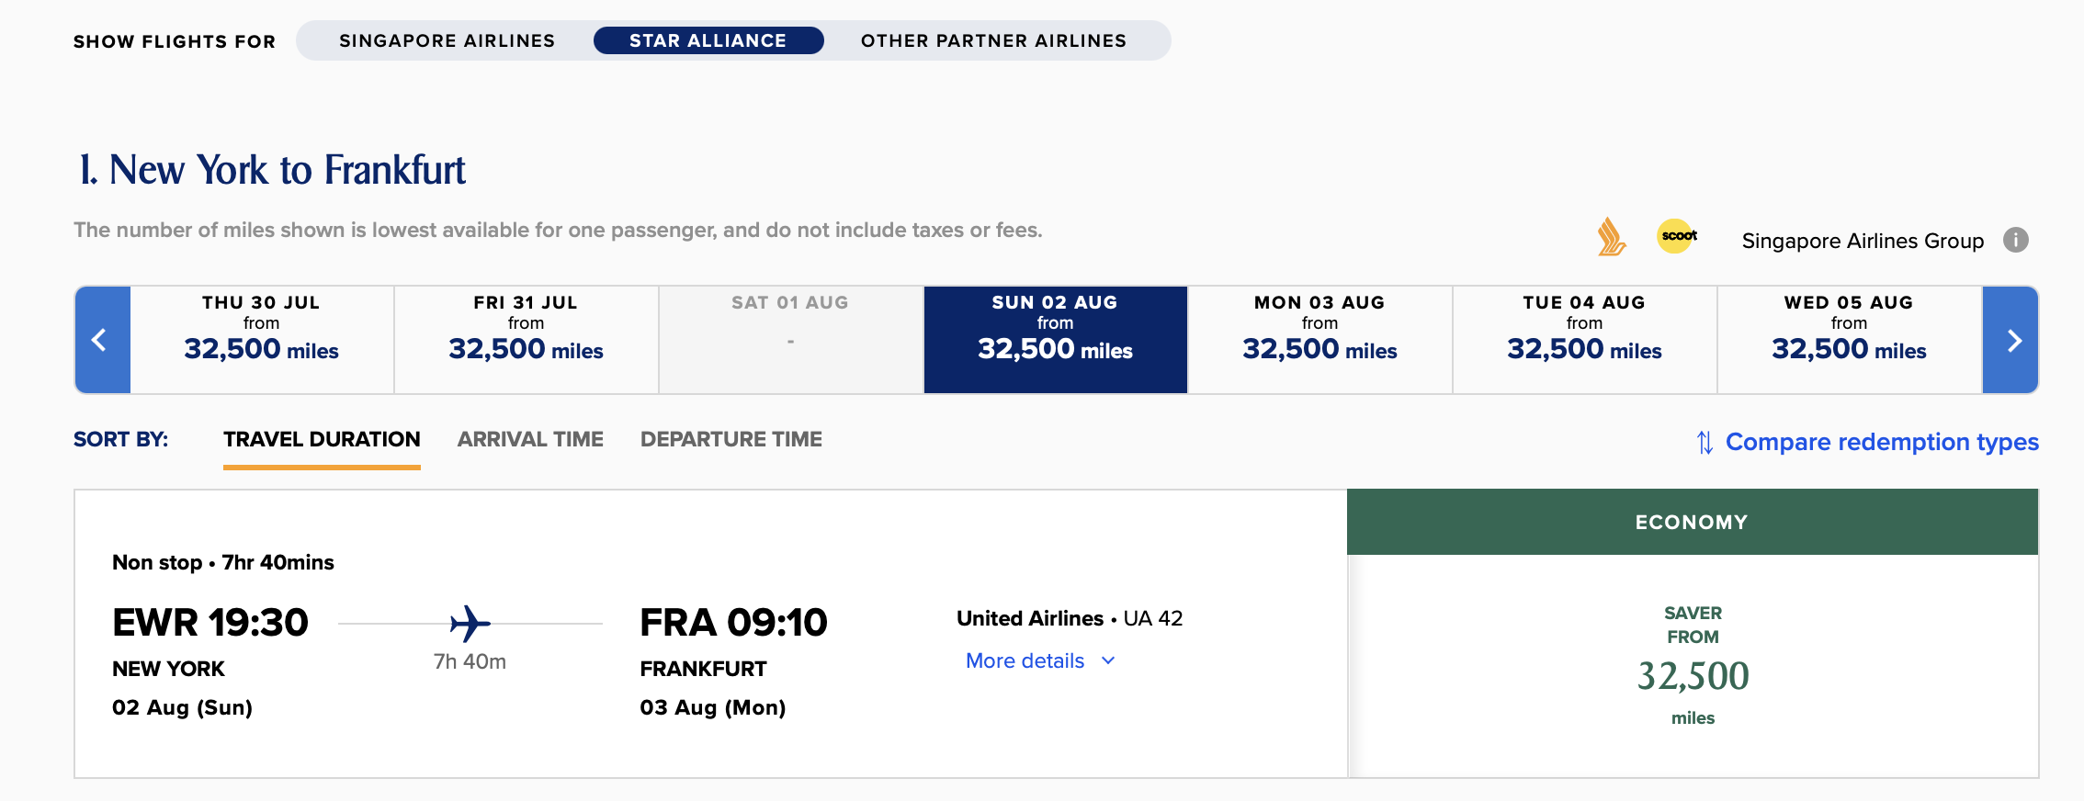Screen dimensions: 2084x801
Task: Pick Mon 03 Aug date tile
Action: 1319,340
